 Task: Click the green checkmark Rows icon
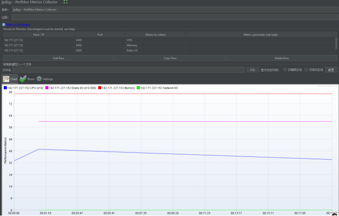click(23, 79)
